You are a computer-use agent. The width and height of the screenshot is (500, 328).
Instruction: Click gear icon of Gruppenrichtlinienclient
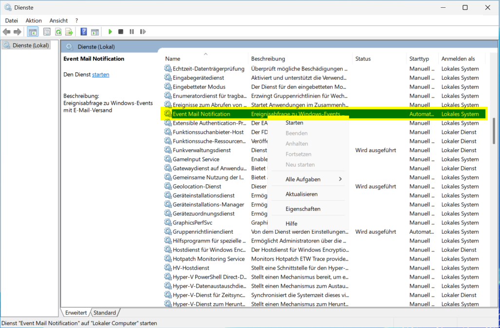pos(168,232)
